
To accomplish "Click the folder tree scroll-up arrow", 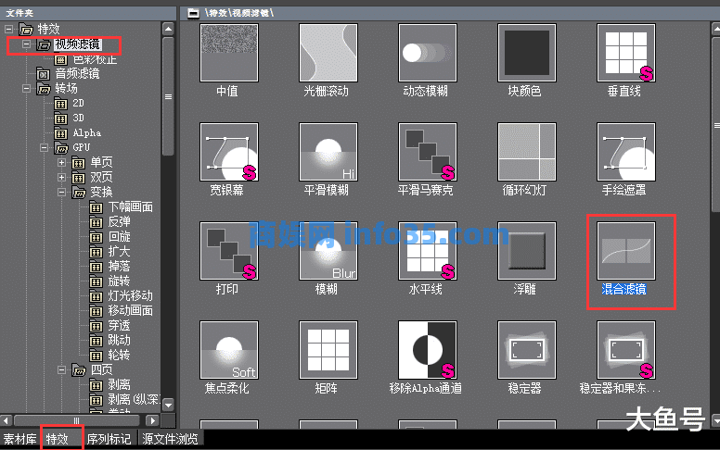I will click(168, 29).
